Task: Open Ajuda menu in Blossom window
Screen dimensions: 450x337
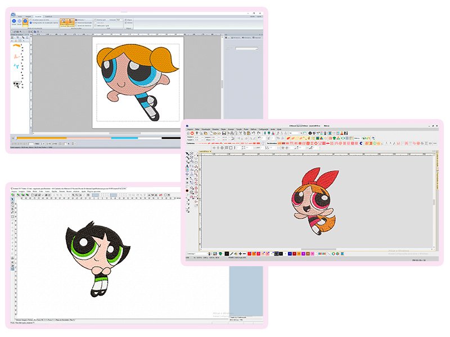Action: 279,129
